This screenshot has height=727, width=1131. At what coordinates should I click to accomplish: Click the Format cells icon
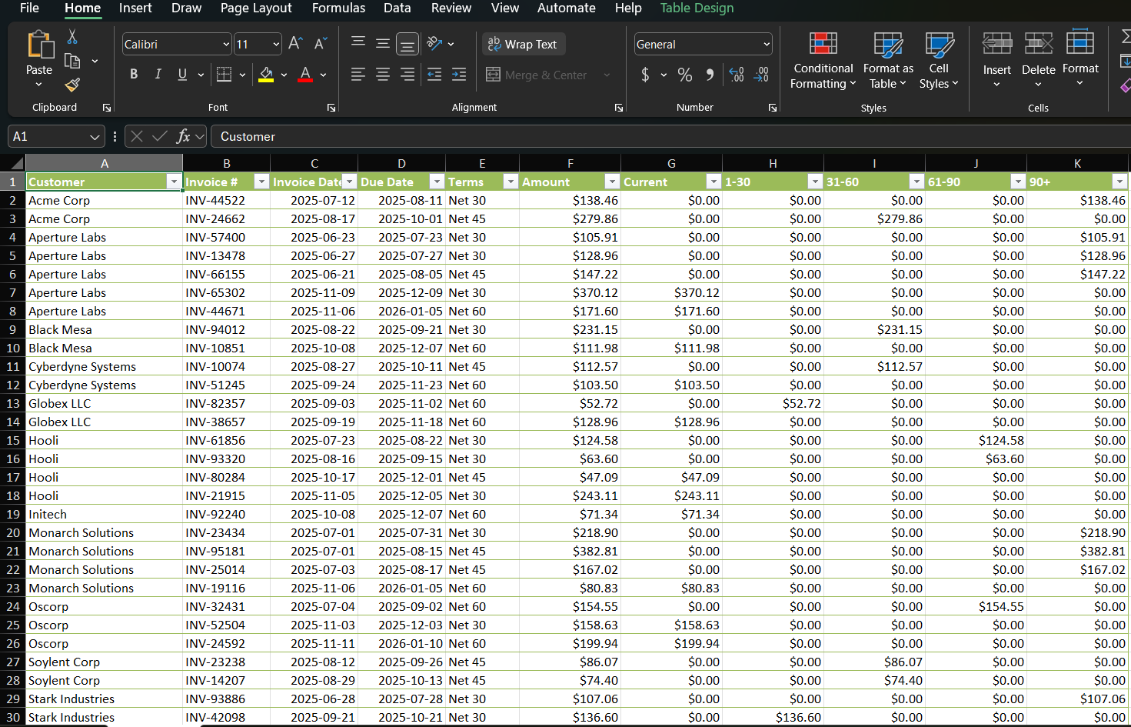click(x=1080, y=42)
